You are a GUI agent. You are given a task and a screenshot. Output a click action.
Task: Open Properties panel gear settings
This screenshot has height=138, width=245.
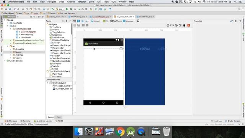click(236, 21)
